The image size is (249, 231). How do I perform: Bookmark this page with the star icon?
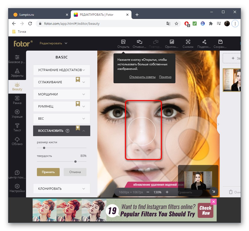pyautogui.click(x=176, y=24)
